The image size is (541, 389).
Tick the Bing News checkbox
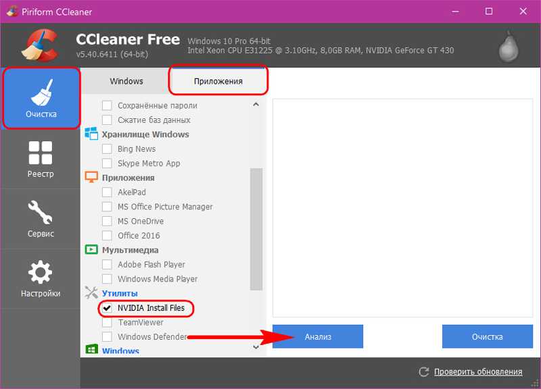[x=107, y=149]
